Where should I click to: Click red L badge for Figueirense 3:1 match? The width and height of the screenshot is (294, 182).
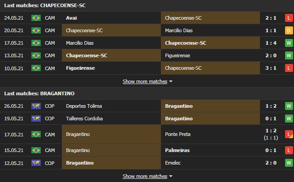click(x=289, y=68)
